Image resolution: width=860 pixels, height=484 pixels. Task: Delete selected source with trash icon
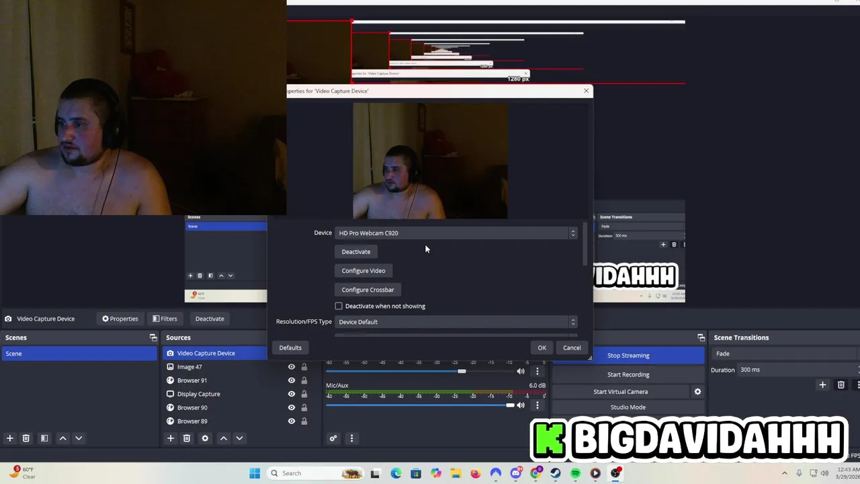(187, 438)
